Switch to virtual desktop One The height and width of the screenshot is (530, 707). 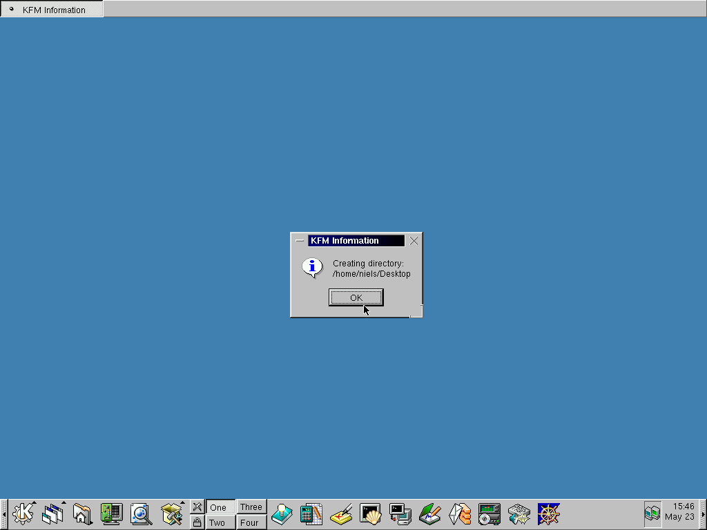tap(220, 507)
